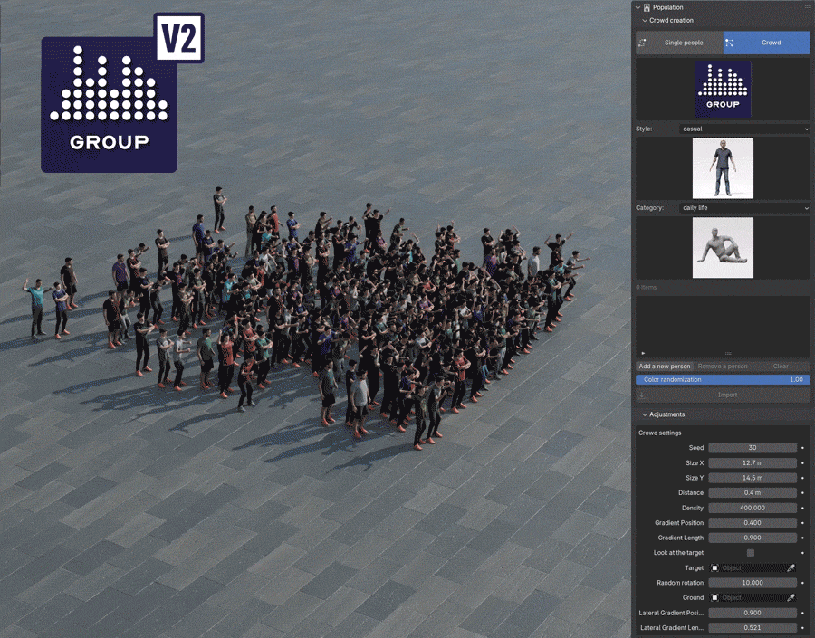Toggle the animate dot next to Seed

tap(803, 447)
